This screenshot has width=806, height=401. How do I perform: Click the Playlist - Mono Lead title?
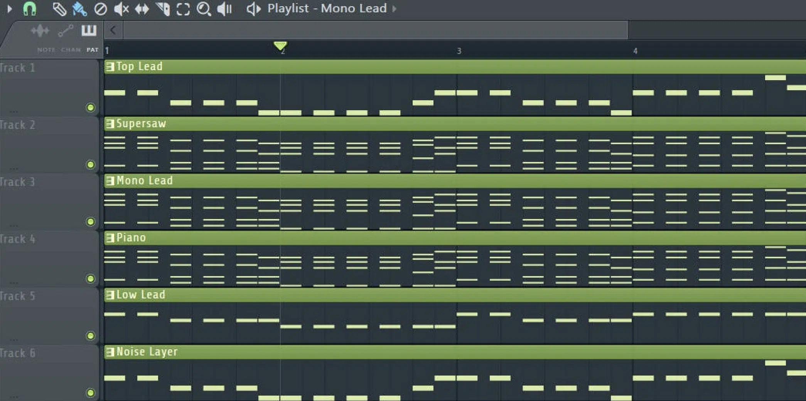pos(327,8)
